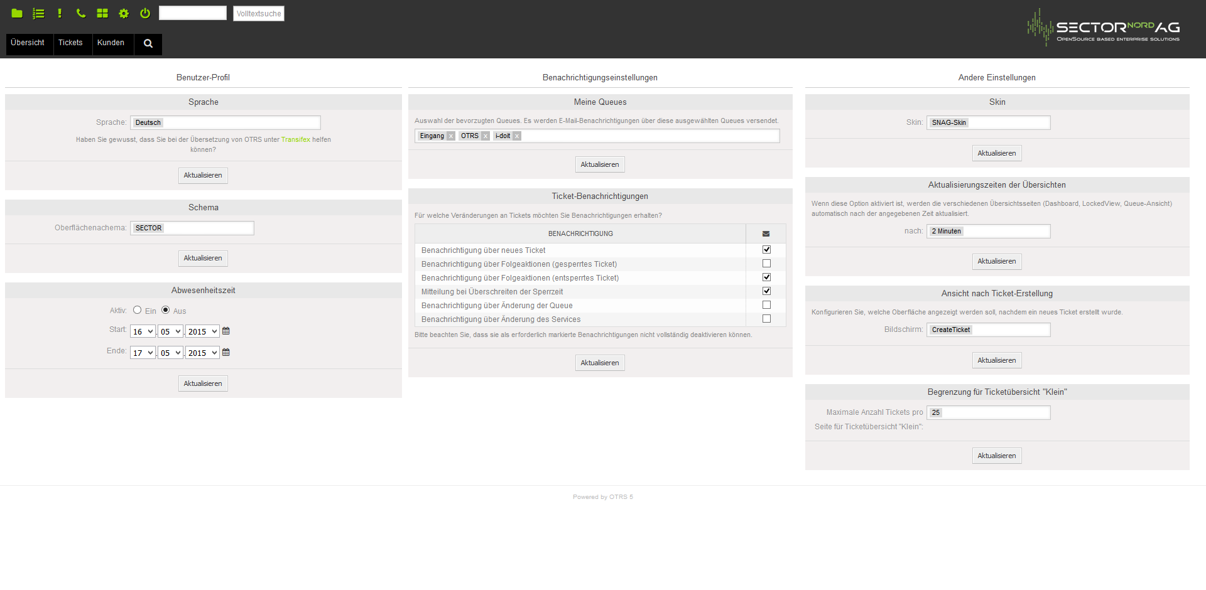The image size is (1206, 590).
Task: Open the Tickets menu
Action: coord(70,43)
